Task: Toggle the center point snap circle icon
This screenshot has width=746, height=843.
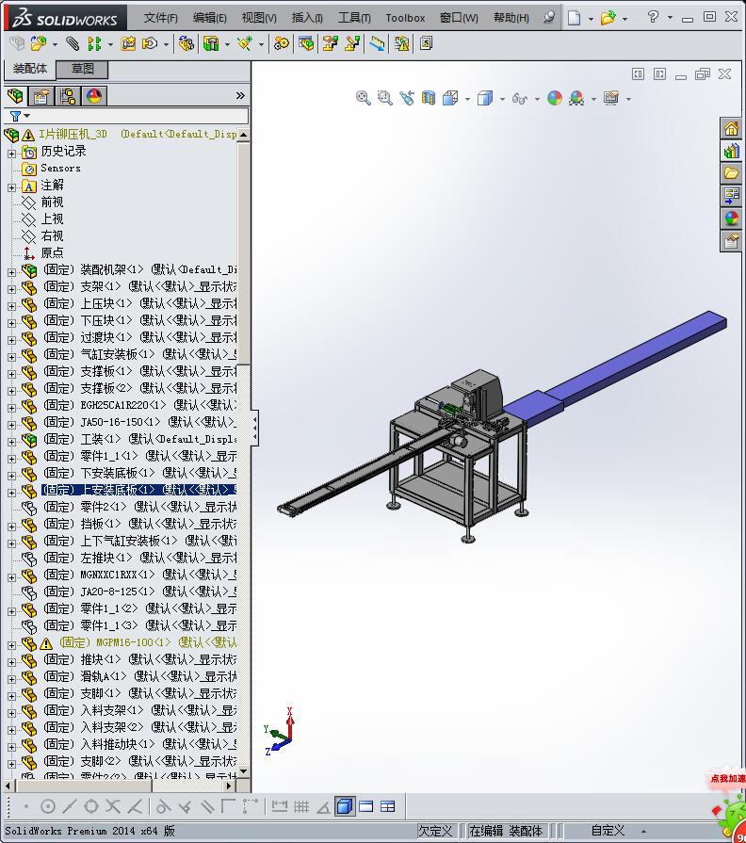Action: click(x=48, y=806)
